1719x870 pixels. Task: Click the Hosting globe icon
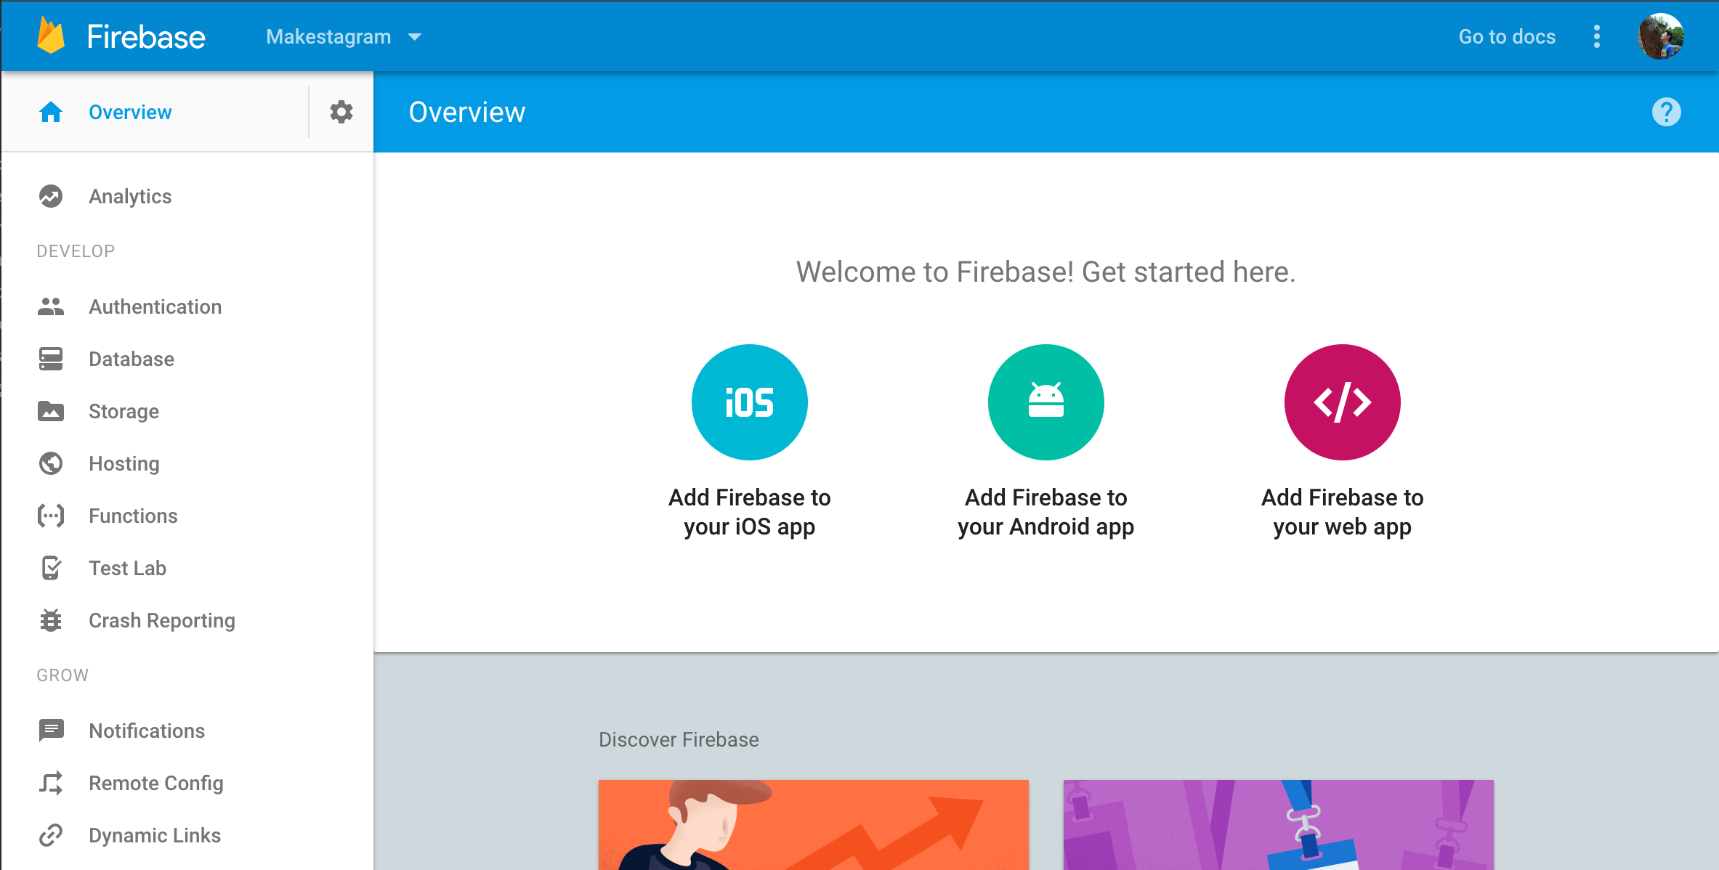(x=51, y=463)
